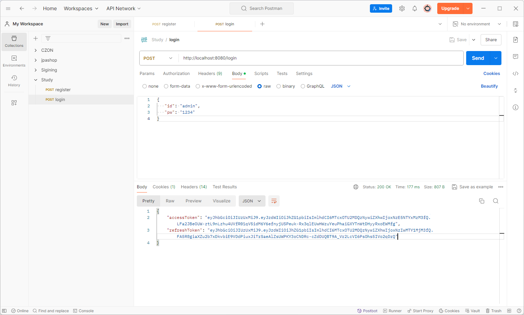Switch response view to Raw
The height and width of the screenshot is (315, 524).
pyautogui.click(x=170, y=201)
